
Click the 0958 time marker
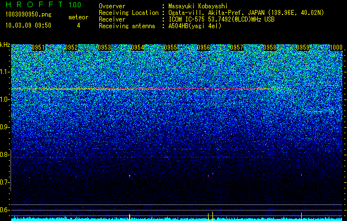click(x=270, y=48)
